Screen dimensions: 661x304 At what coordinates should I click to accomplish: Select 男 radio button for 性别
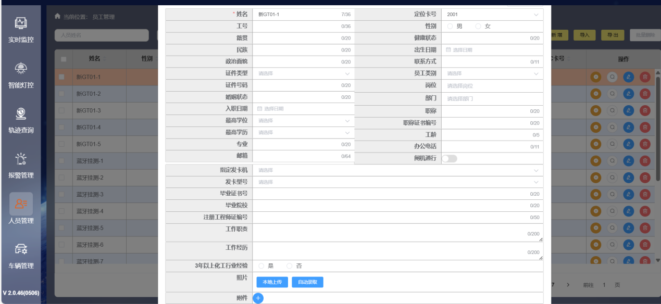450,26
